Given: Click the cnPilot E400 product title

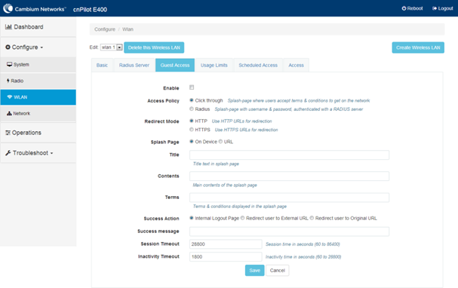Looking at the screenshot, I should tap(90, 9).
